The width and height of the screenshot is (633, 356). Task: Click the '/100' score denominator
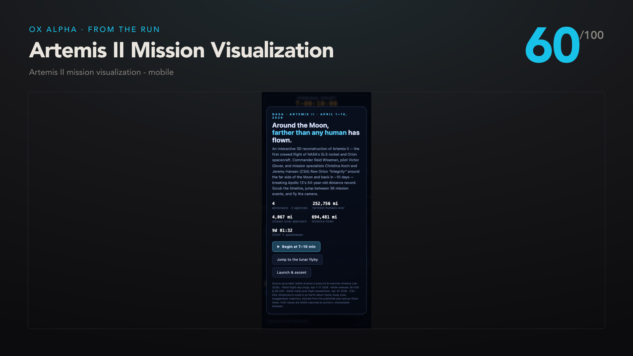(592, 35)
